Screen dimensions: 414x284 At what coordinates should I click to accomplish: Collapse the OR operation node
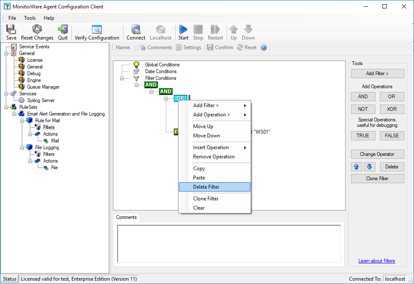click(x=166, y=98)
